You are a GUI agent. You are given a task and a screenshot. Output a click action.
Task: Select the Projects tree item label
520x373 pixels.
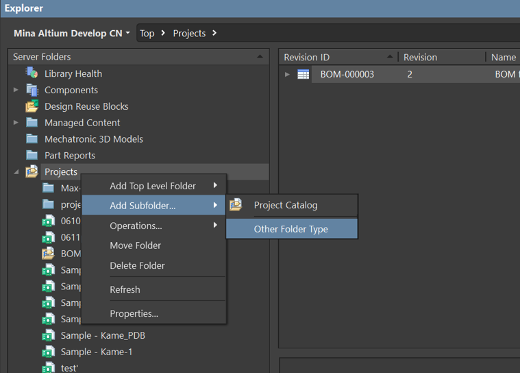tap(61, 171)
